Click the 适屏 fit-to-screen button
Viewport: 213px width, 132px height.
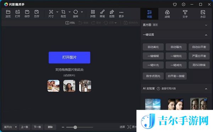tap(122, 127)
